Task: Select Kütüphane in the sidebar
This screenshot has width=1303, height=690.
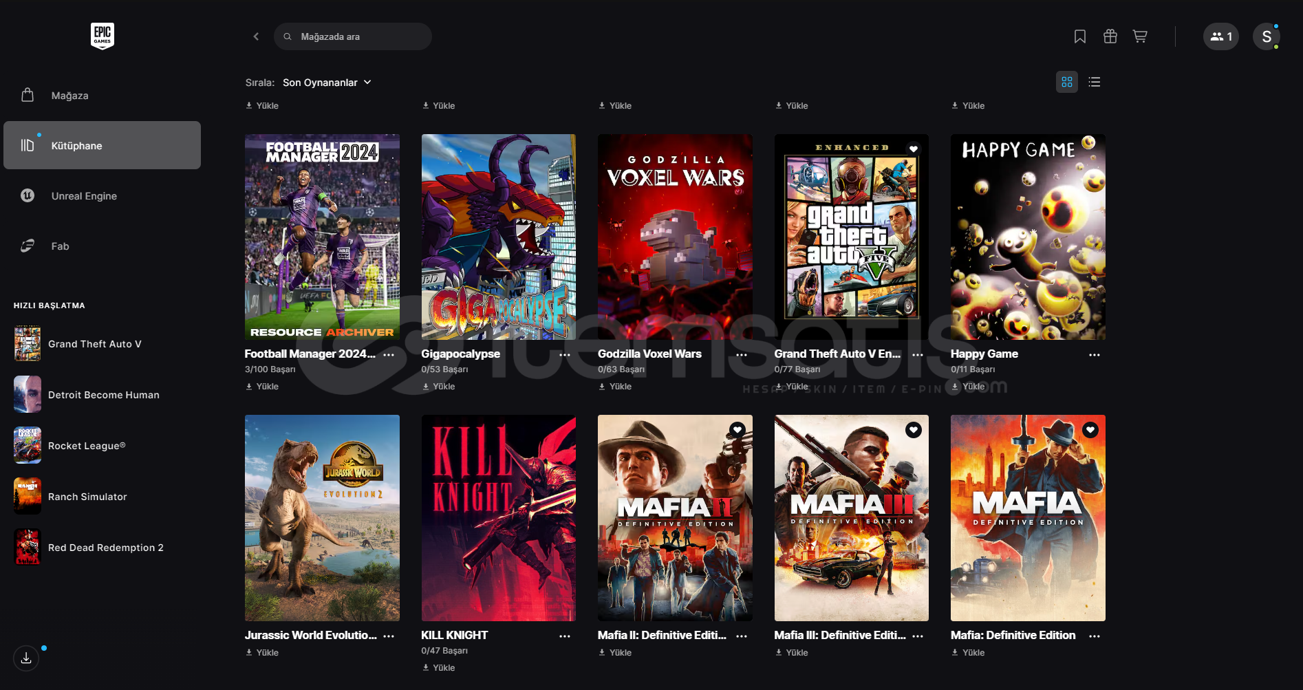Action: coord(102,145)
